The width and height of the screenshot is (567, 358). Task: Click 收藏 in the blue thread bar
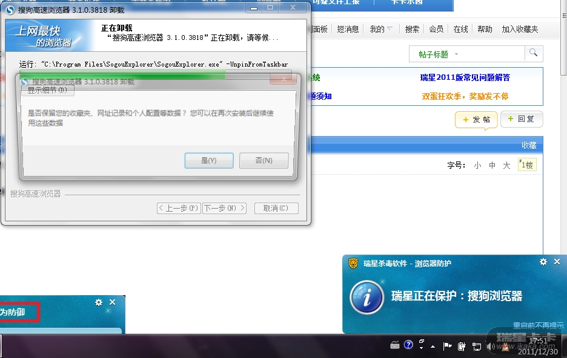tap(529, 145)
